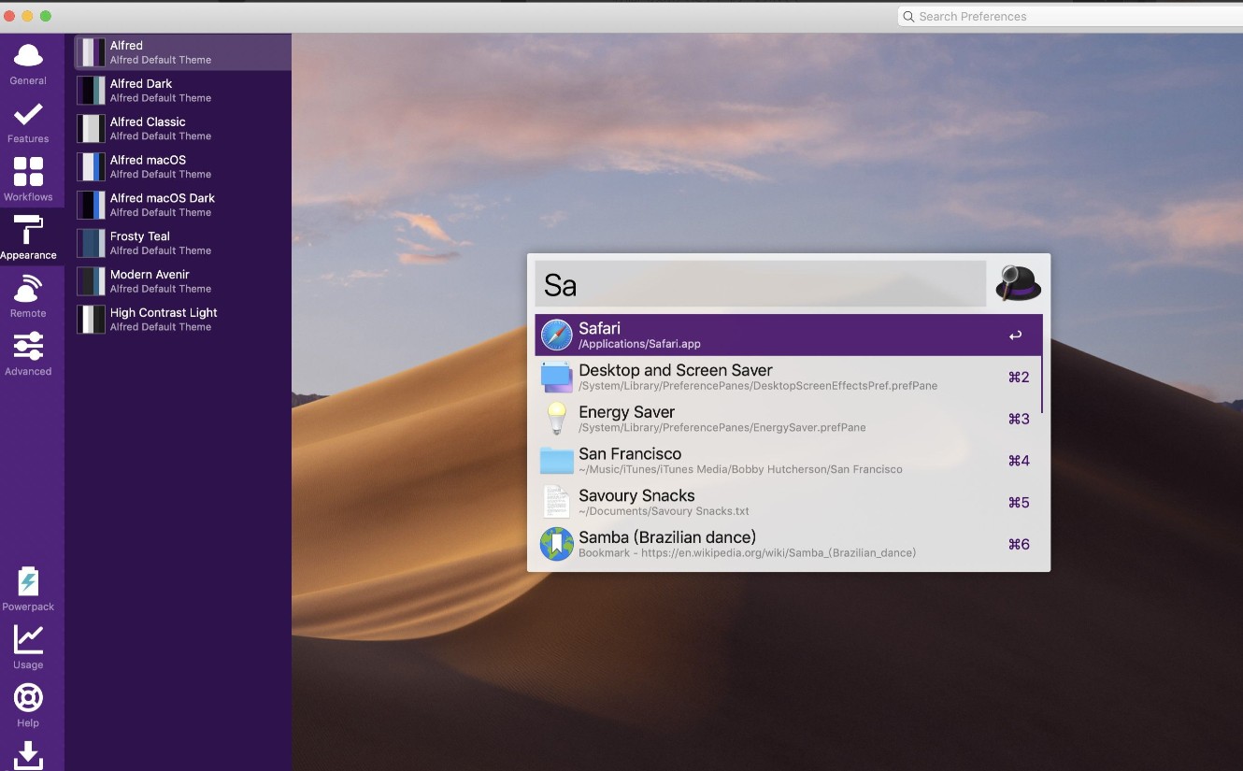Click the EnergySaver.prefPane path text
Viewport: 1243px width, 771px height.
pos(722,427)
